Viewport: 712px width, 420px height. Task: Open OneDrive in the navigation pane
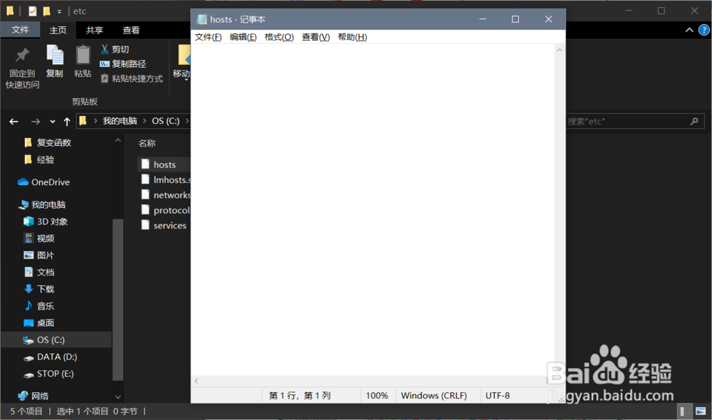click(x=43, y=182)
